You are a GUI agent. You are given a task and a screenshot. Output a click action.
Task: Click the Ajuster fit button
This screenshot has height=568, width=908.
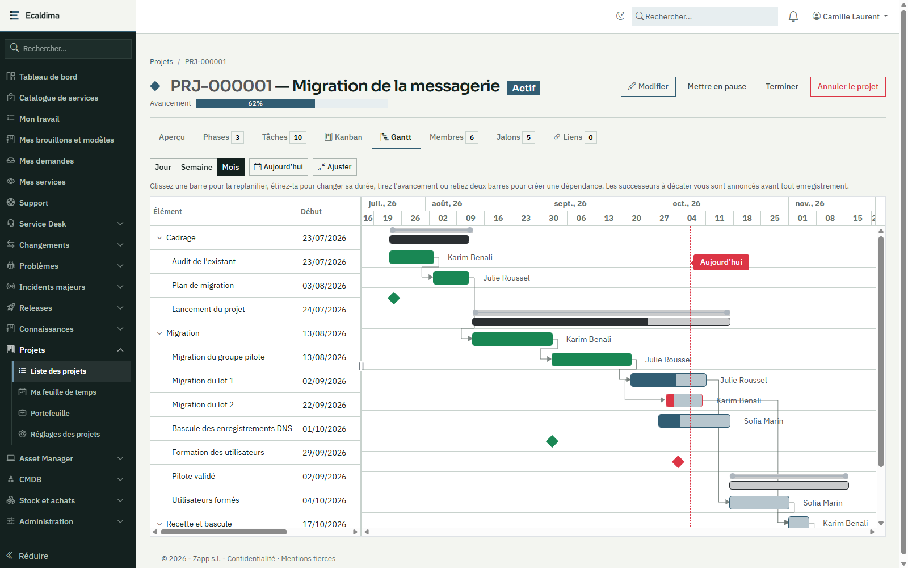click(335, 167)
